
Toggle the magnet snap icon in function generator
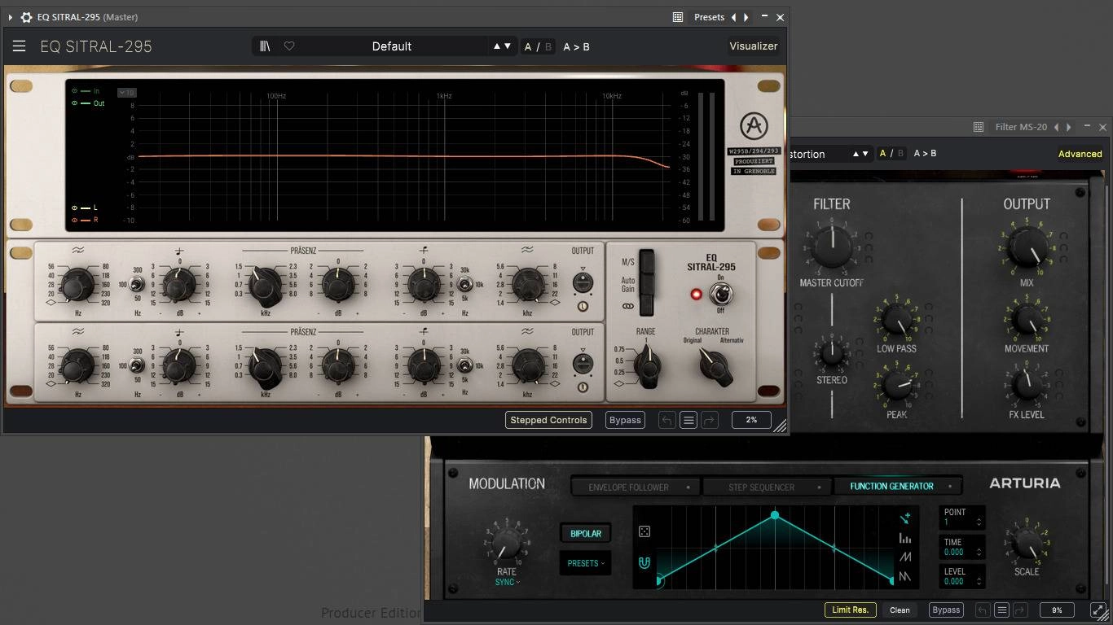[644, 562]
